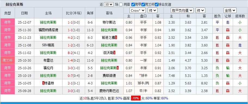Click the red card badge on 25-10-26 赫拉克莱斯
Image resolution: width=248 pixels, height=104 pixels.
point(117,68)
